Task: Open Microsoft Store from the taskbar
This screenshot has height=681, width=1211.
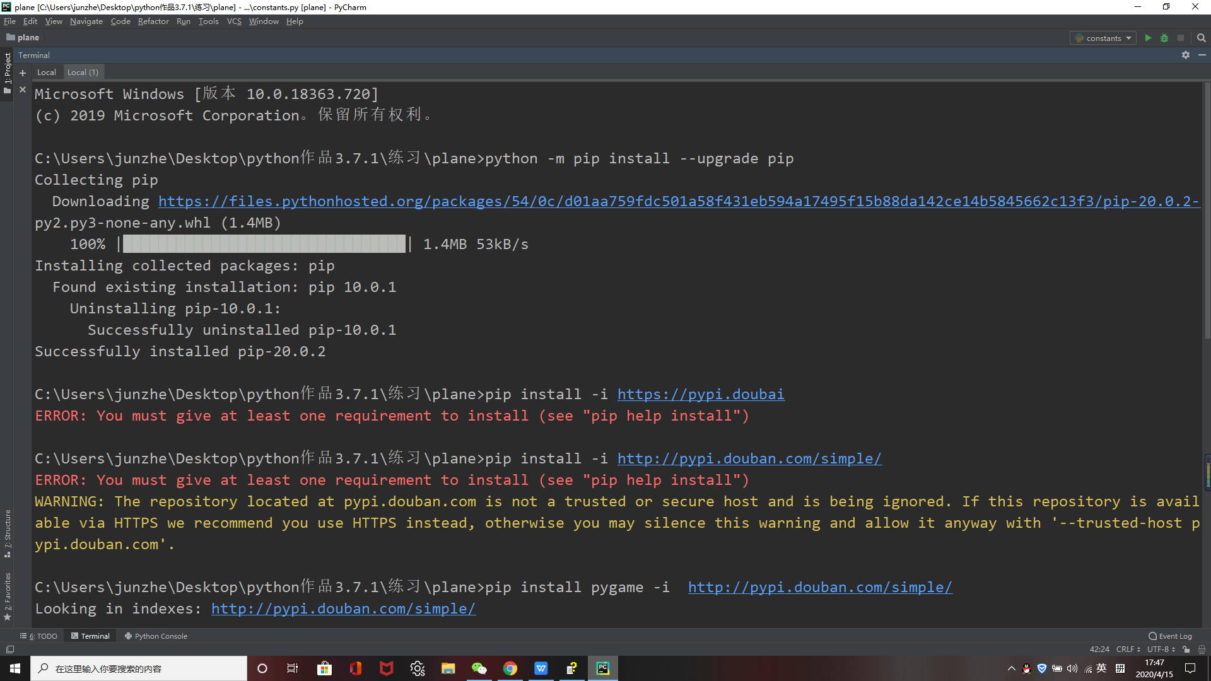Action: (324, 668)
